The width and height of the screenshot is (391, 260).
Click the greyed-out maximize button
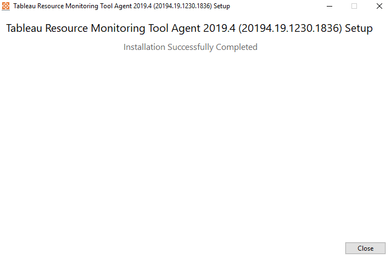(x=354, y=6)
